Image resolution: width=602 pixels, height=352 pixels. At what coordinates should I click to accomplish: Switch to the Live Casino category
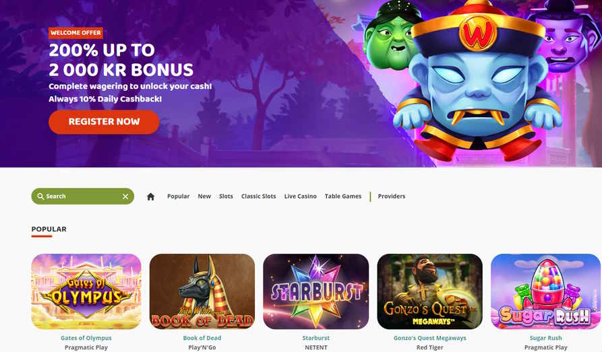coord(300,196)
